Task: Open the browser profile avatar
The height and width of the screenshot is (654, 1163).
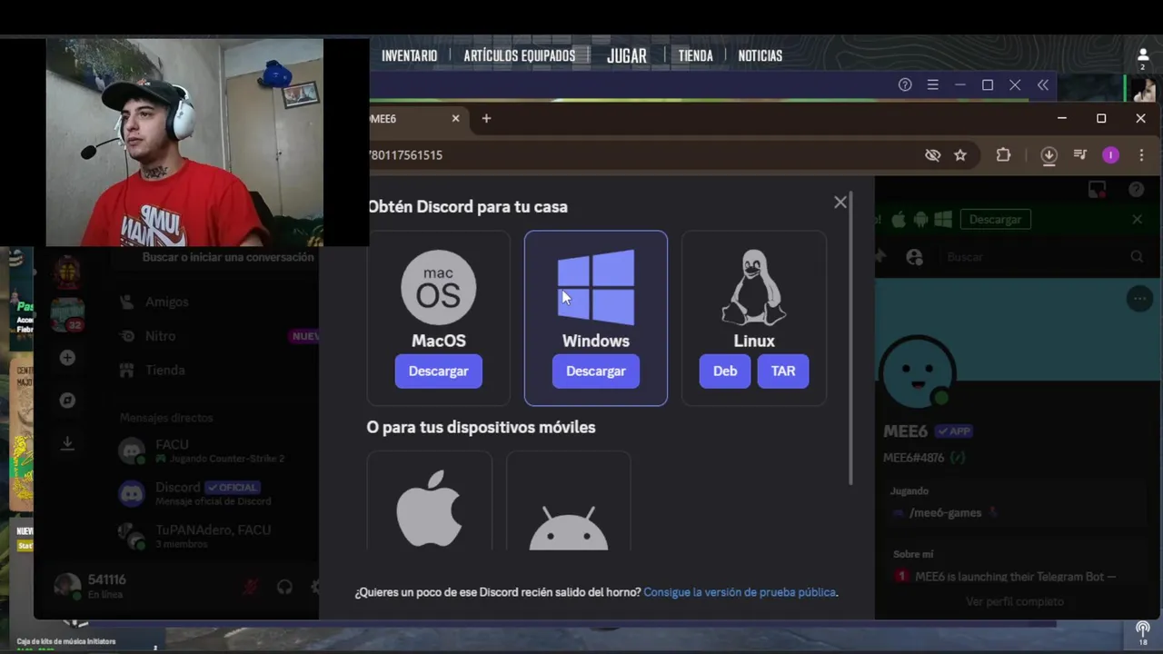Action: click(1110, 155)
